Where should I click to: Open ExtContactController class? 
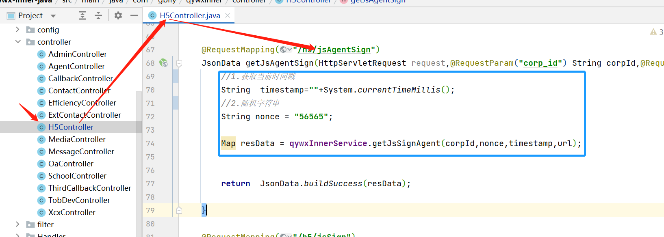pyautogui.click(x=85, y=115)
